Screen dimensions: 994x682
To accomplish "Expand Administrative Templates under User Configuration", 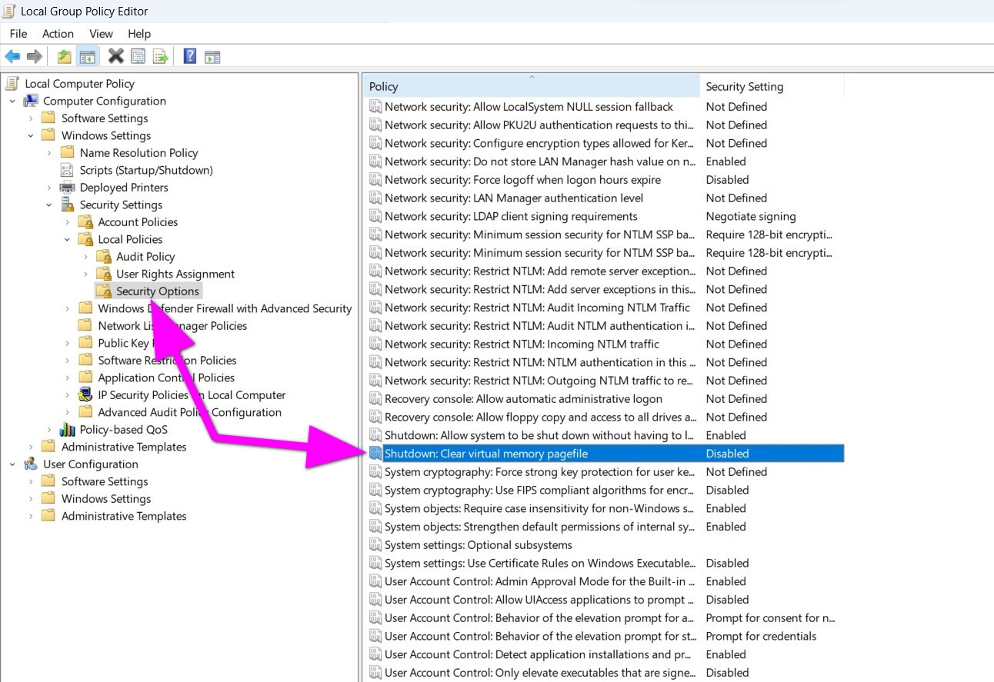I will [31, 516].
